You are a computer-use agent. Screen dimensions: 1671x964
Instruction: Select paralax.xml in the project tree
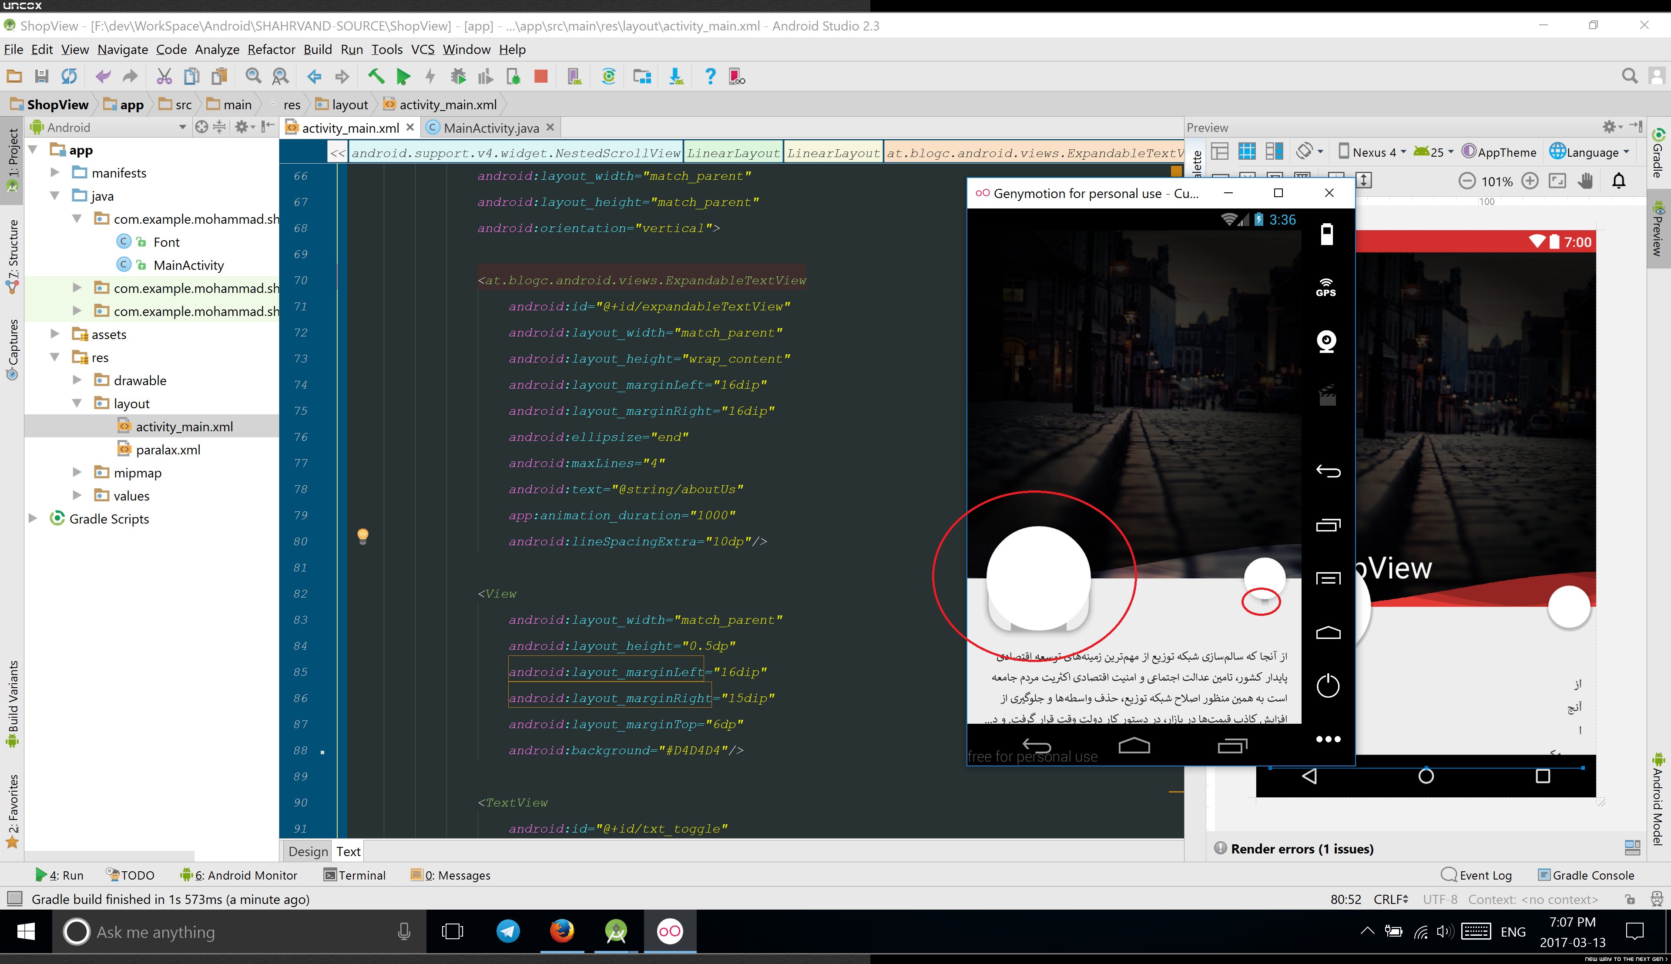click(168, 450)
